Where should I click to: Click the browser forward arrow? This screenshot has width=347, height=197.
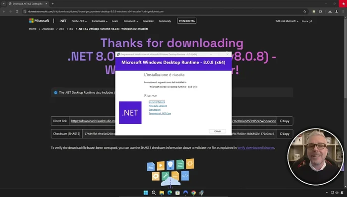(10, 11)
